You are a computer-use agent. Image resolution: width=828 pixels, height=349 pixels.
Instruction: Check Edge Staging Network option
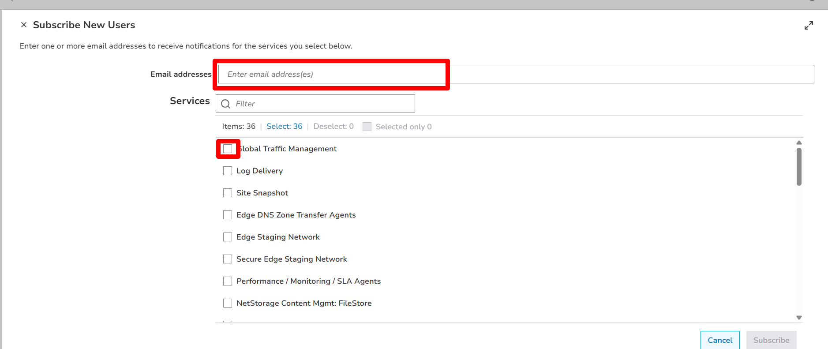tap(228, 237)
